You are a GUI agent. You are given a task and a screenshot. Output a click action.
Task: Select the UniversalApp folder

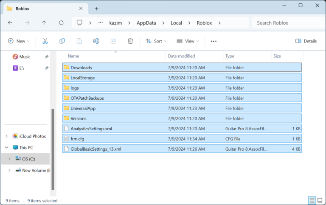coord(182,108)
